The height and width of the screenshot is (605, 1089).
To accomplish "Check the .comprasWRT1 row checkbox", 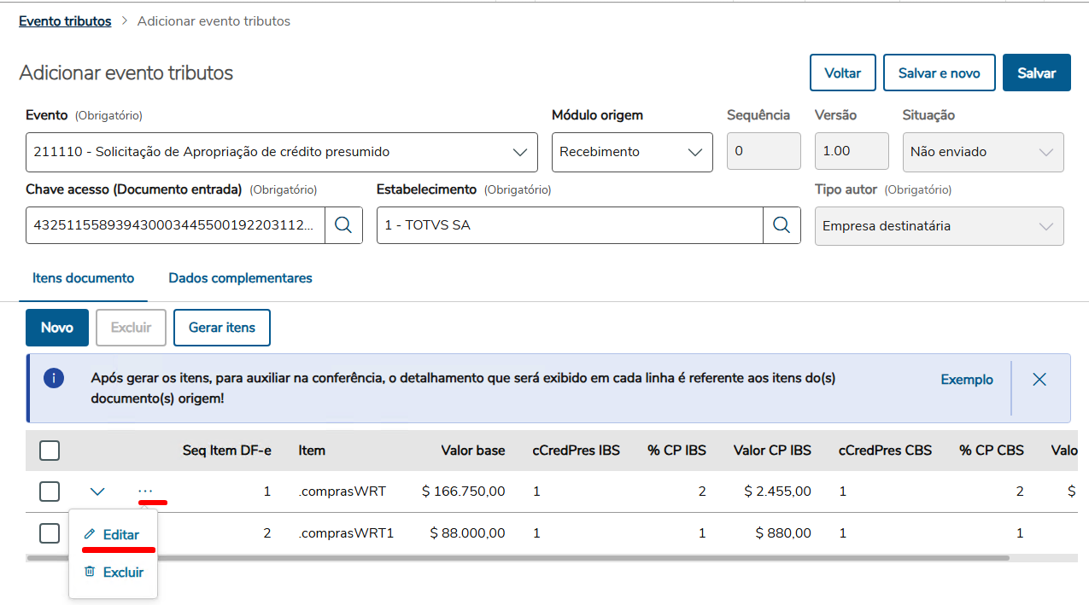I will [x=50, y=533].
